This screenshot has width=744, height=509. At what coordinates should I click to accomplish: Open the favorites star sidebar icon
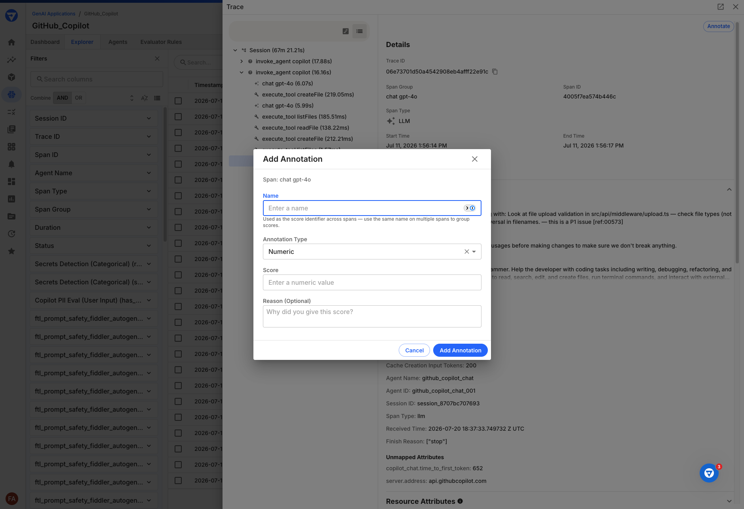pos(11,251)
